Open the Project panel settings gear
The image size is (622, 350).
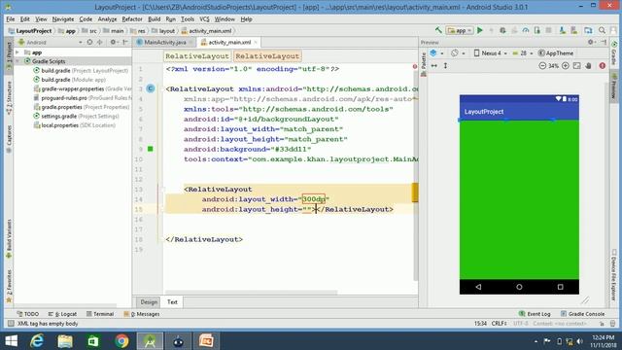[x=114, y=42]
